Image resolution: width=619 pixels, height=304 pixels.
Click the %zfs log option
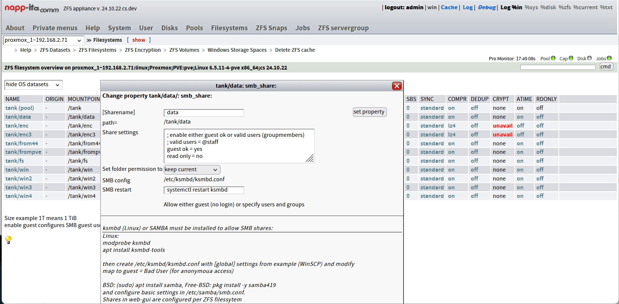click(x=565, y=7)
